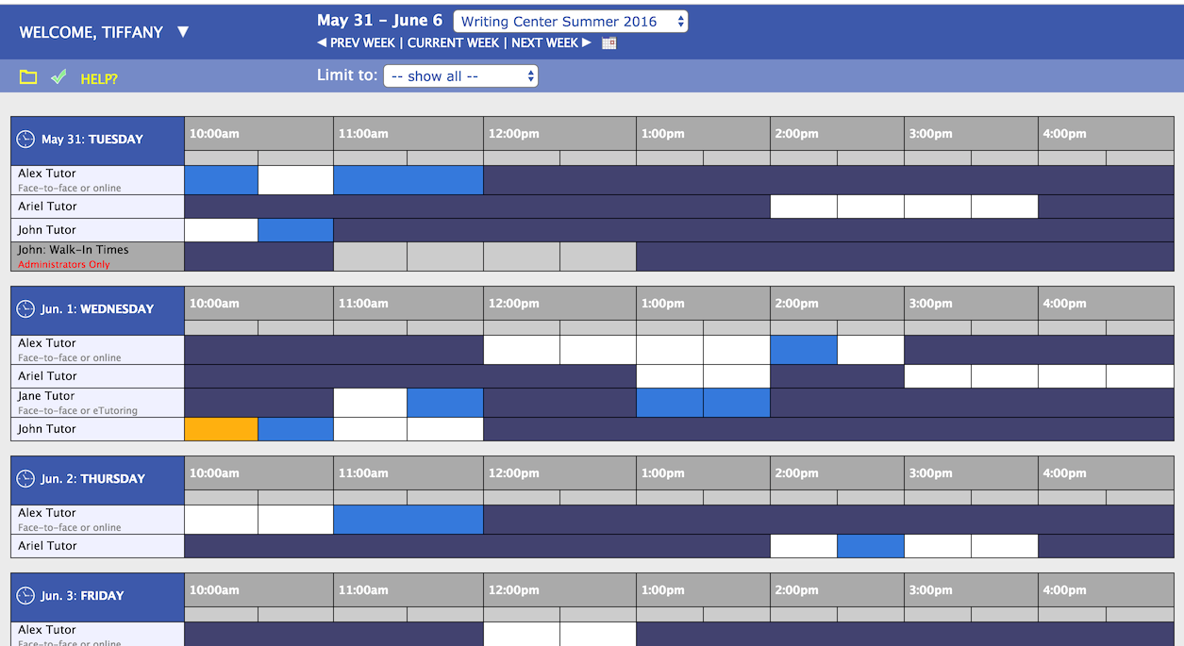Screen dimensions: 1184x646
Task: Expand the Welcome, Tiffany menu arrow
Action: click(x=183, y=32)
